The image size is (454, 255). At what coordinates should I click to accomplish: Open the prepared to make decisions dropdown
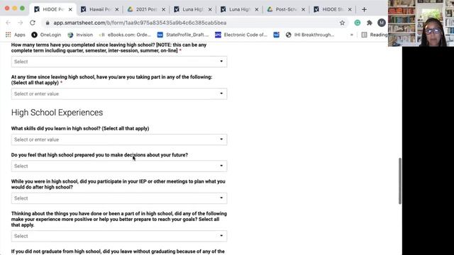pos(119,166)
